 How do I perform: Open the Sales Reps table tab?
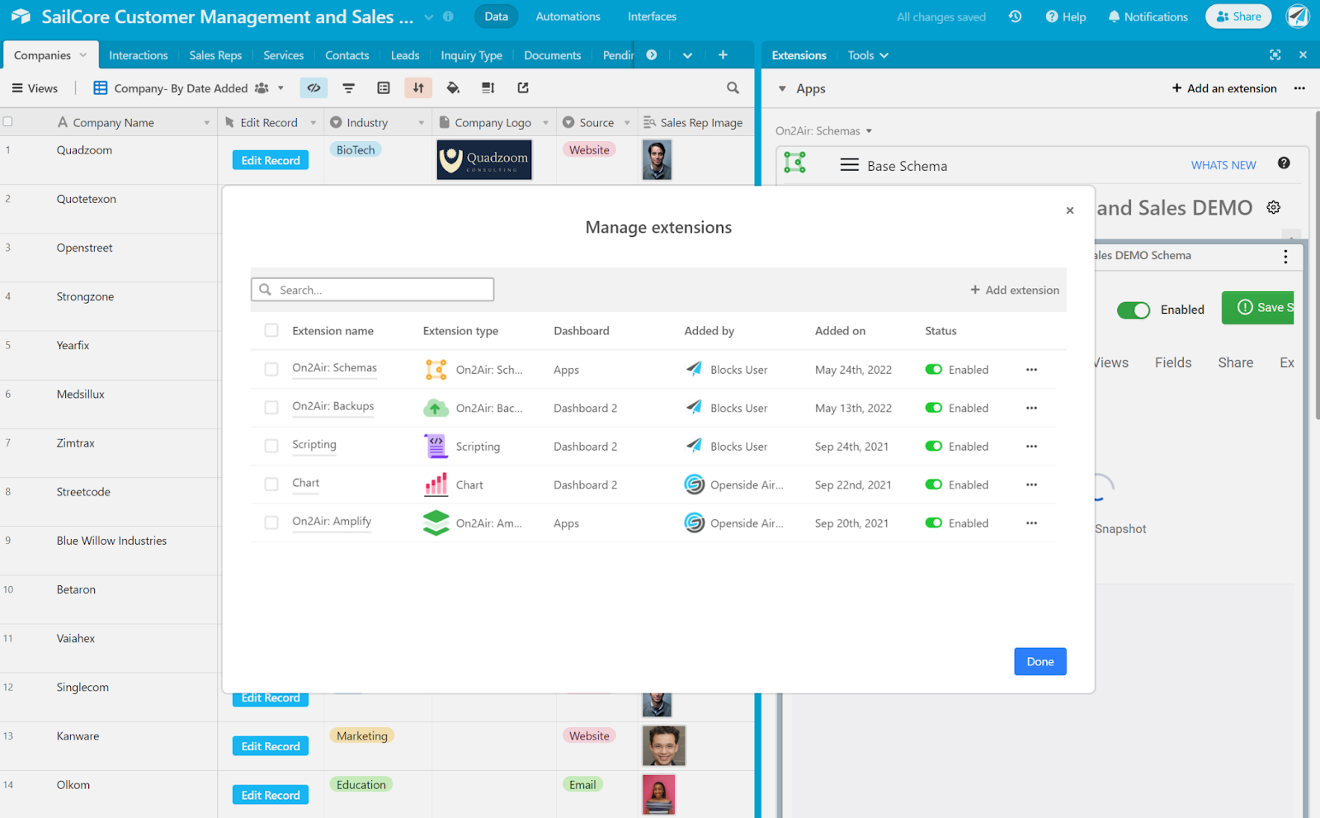(x=215, y=55)
